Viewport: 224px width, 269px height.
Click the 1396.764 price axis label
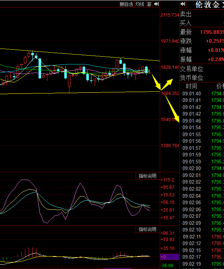pos(170,146)
